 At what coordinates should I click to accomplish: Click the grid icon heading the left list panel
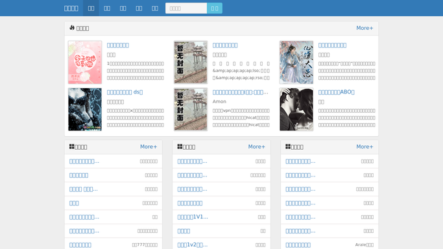click(72, 147)
